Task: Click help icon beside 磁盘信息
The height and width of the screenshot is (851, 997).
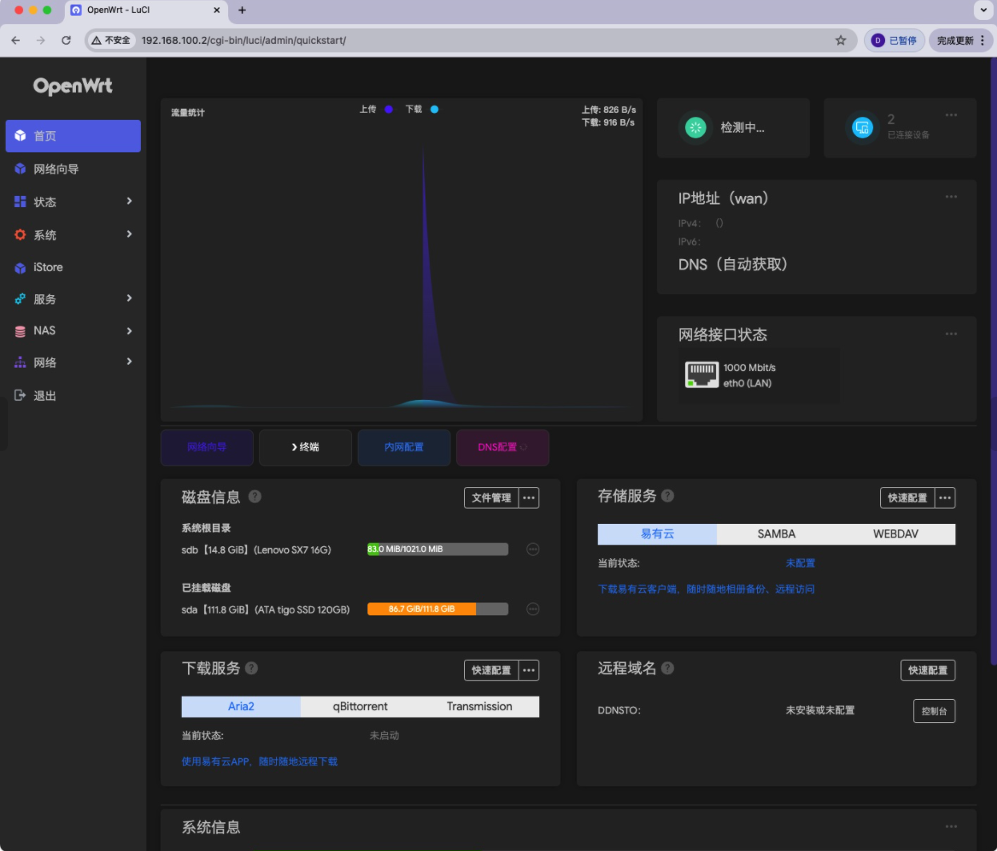Action: coord(254,497)
